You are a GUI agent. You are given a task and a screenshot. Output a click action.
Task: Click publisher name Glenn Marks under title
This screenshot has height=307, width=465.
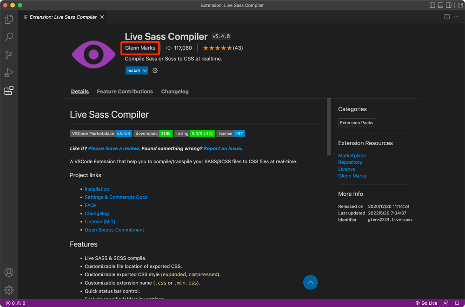point(140,48)
